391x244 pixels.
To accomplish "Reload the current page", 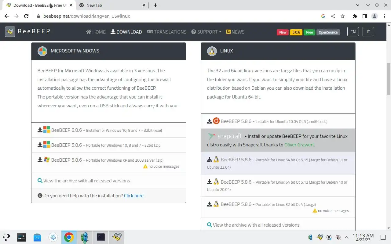I will point(26,16).
